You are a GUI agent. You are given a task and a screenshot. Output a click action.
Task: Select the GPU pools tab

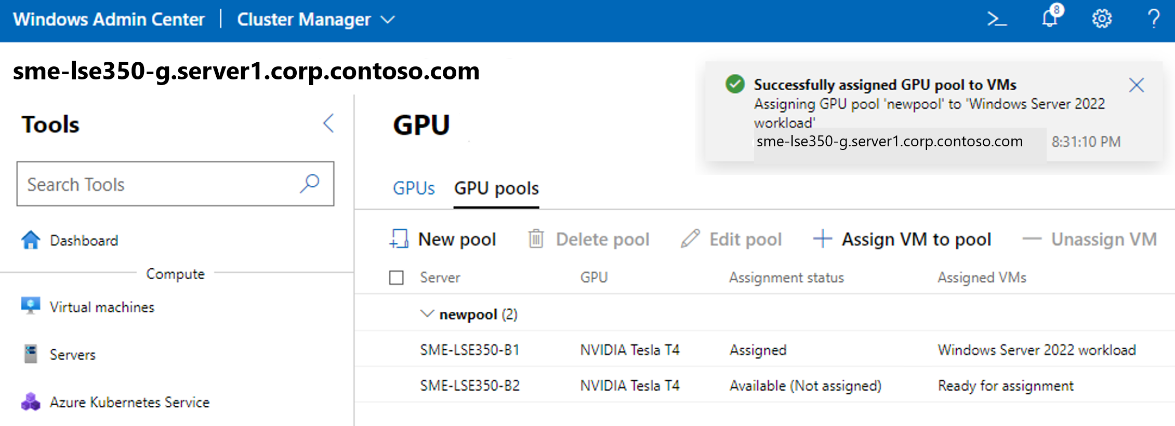(x=496, y=188)
